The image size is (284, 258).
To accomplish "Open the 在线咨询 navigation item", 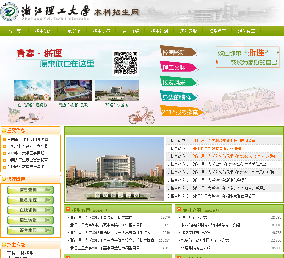I will click(x=72, y=31).
